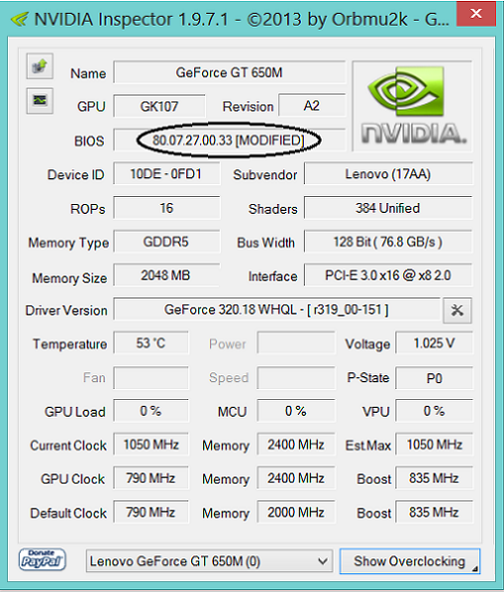Close the NVIDIA Inspector window

pos(476,14)
